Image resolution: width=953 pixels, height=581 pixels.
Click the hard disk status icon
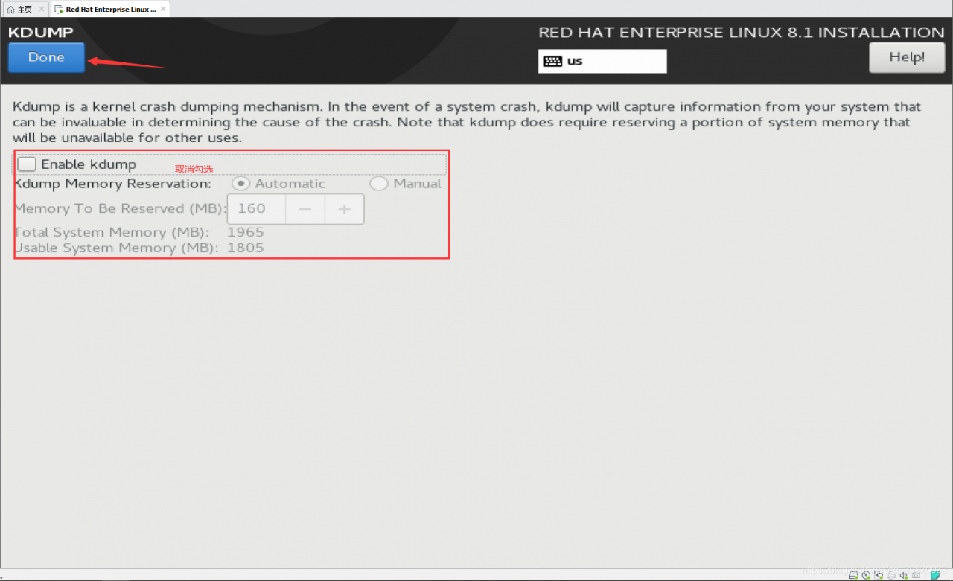[x=853, y=575]
